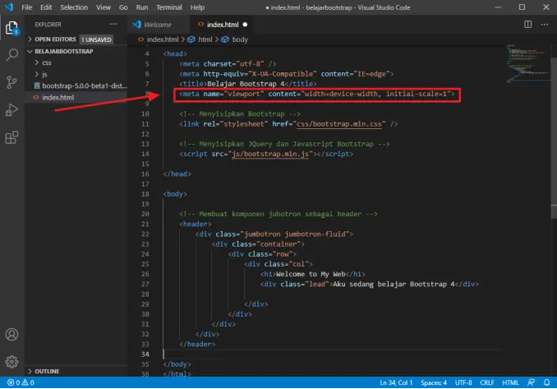The height and width of the screenshot is (389, 557).
Task: Open the Search view in activity bar
Action: pos(12,55)
